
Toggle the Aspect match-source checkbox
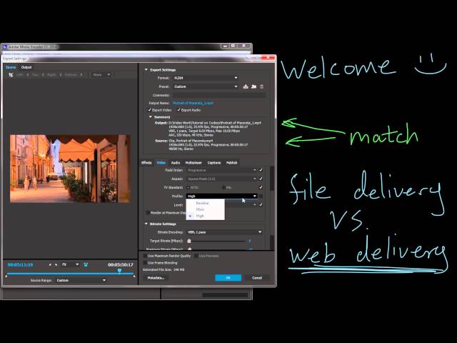pos(261,179)
